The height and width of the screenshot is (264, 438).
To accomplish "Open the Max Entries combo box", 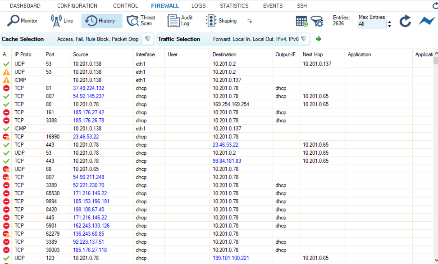I will click(372, 24).
